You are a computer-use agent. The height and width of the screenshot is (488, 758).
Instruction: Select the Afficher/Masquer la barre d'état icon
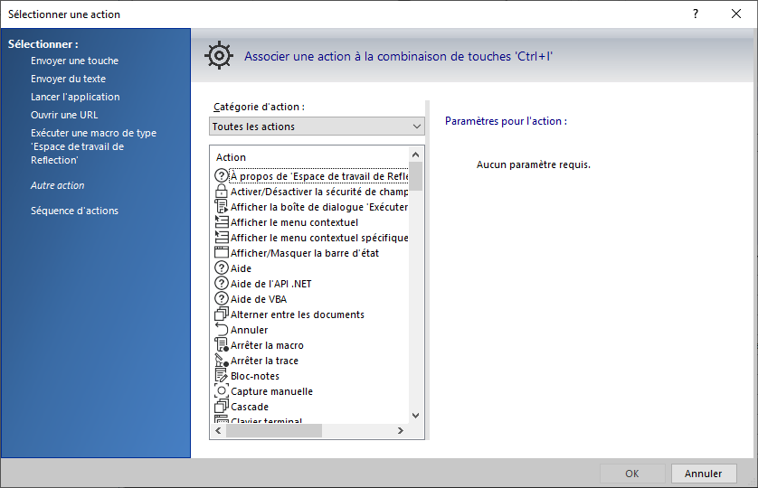(221, 252)
